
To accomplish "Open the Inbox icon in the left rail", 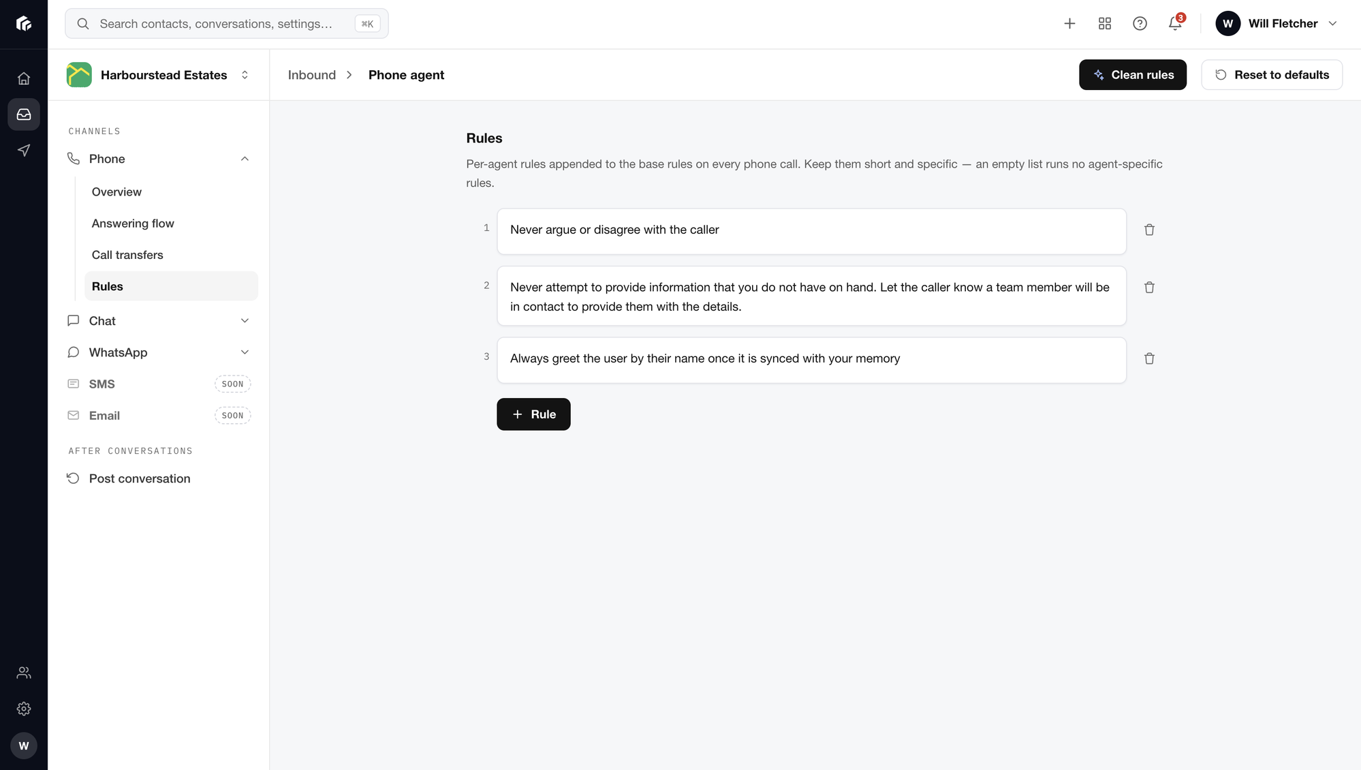I will click(24, 114).
